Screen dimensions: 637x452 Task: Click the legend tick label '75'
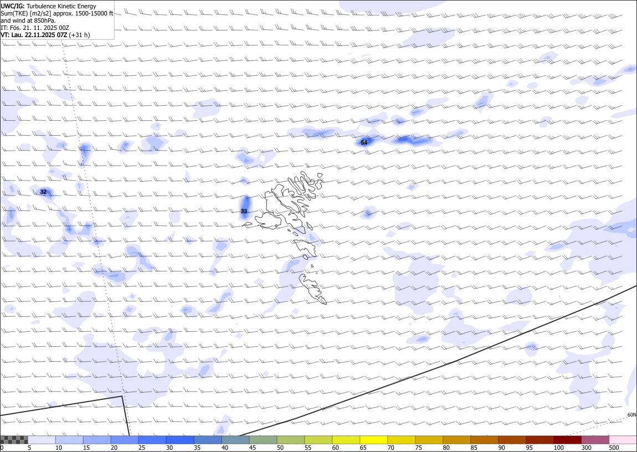(x=418, y=448)
